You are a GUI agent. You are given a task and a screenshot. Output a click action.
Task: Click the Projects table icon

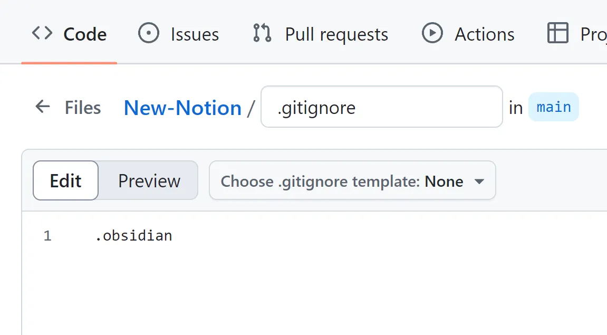[558, 33]
